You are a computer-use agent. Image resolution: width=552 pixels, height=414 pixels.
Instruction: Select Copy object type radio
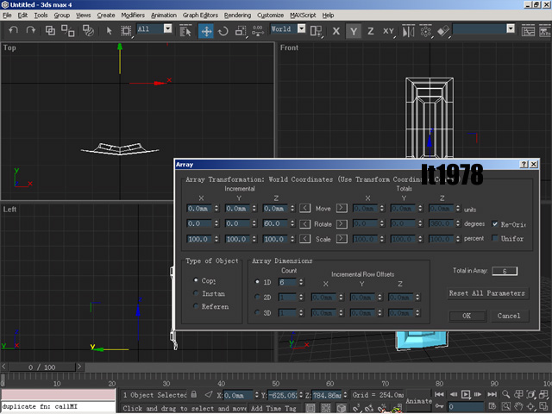pyautogui.click(x=196, y=280)
